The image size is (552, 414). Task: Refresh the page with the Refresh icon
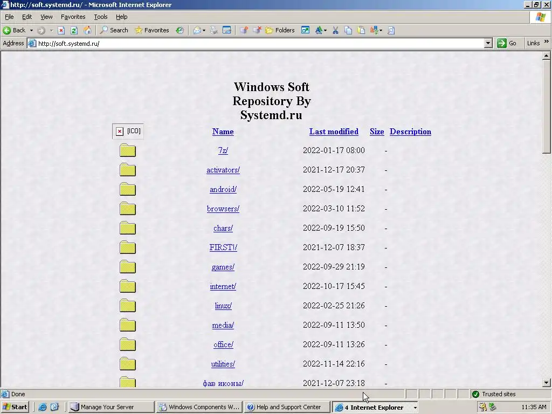click(x=74, y=30)
